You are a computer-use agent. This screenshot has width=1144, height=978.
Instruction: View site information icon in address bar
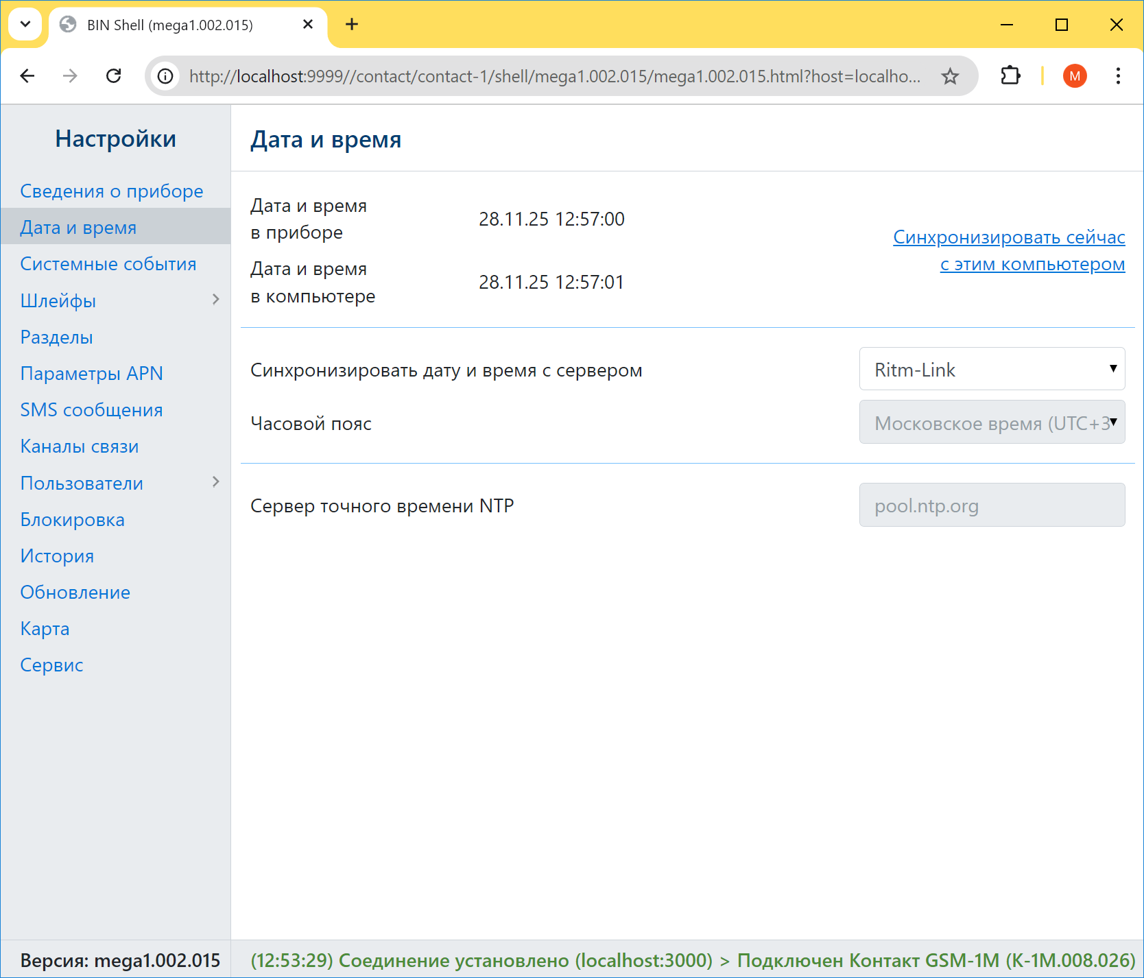coord(165,76)
